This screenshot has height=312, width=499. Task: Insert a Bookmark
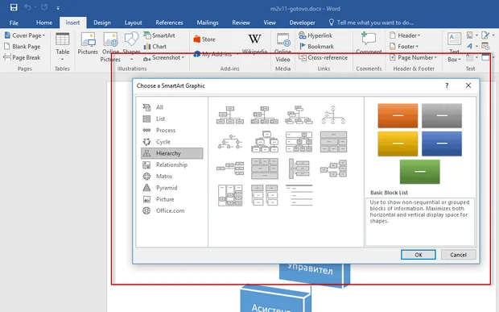tap(316, 47)
